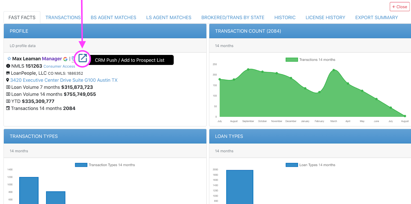The width and height of the screenshot is (411, 204).
Task: Click the calendar icon beside Transactions 14 months
Action: [8, 108]
